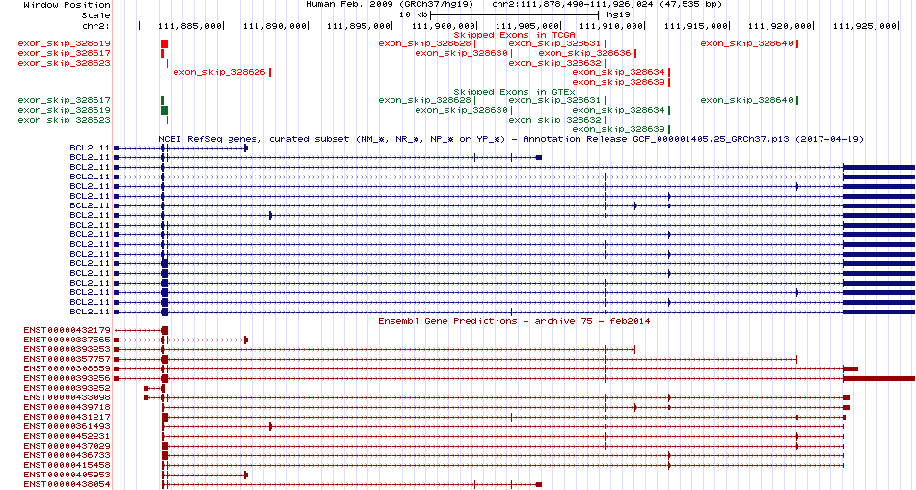Click green exon_skip_328632 item in GTEx track
This screenshot has width=916, height=490.
click(557, 120)
